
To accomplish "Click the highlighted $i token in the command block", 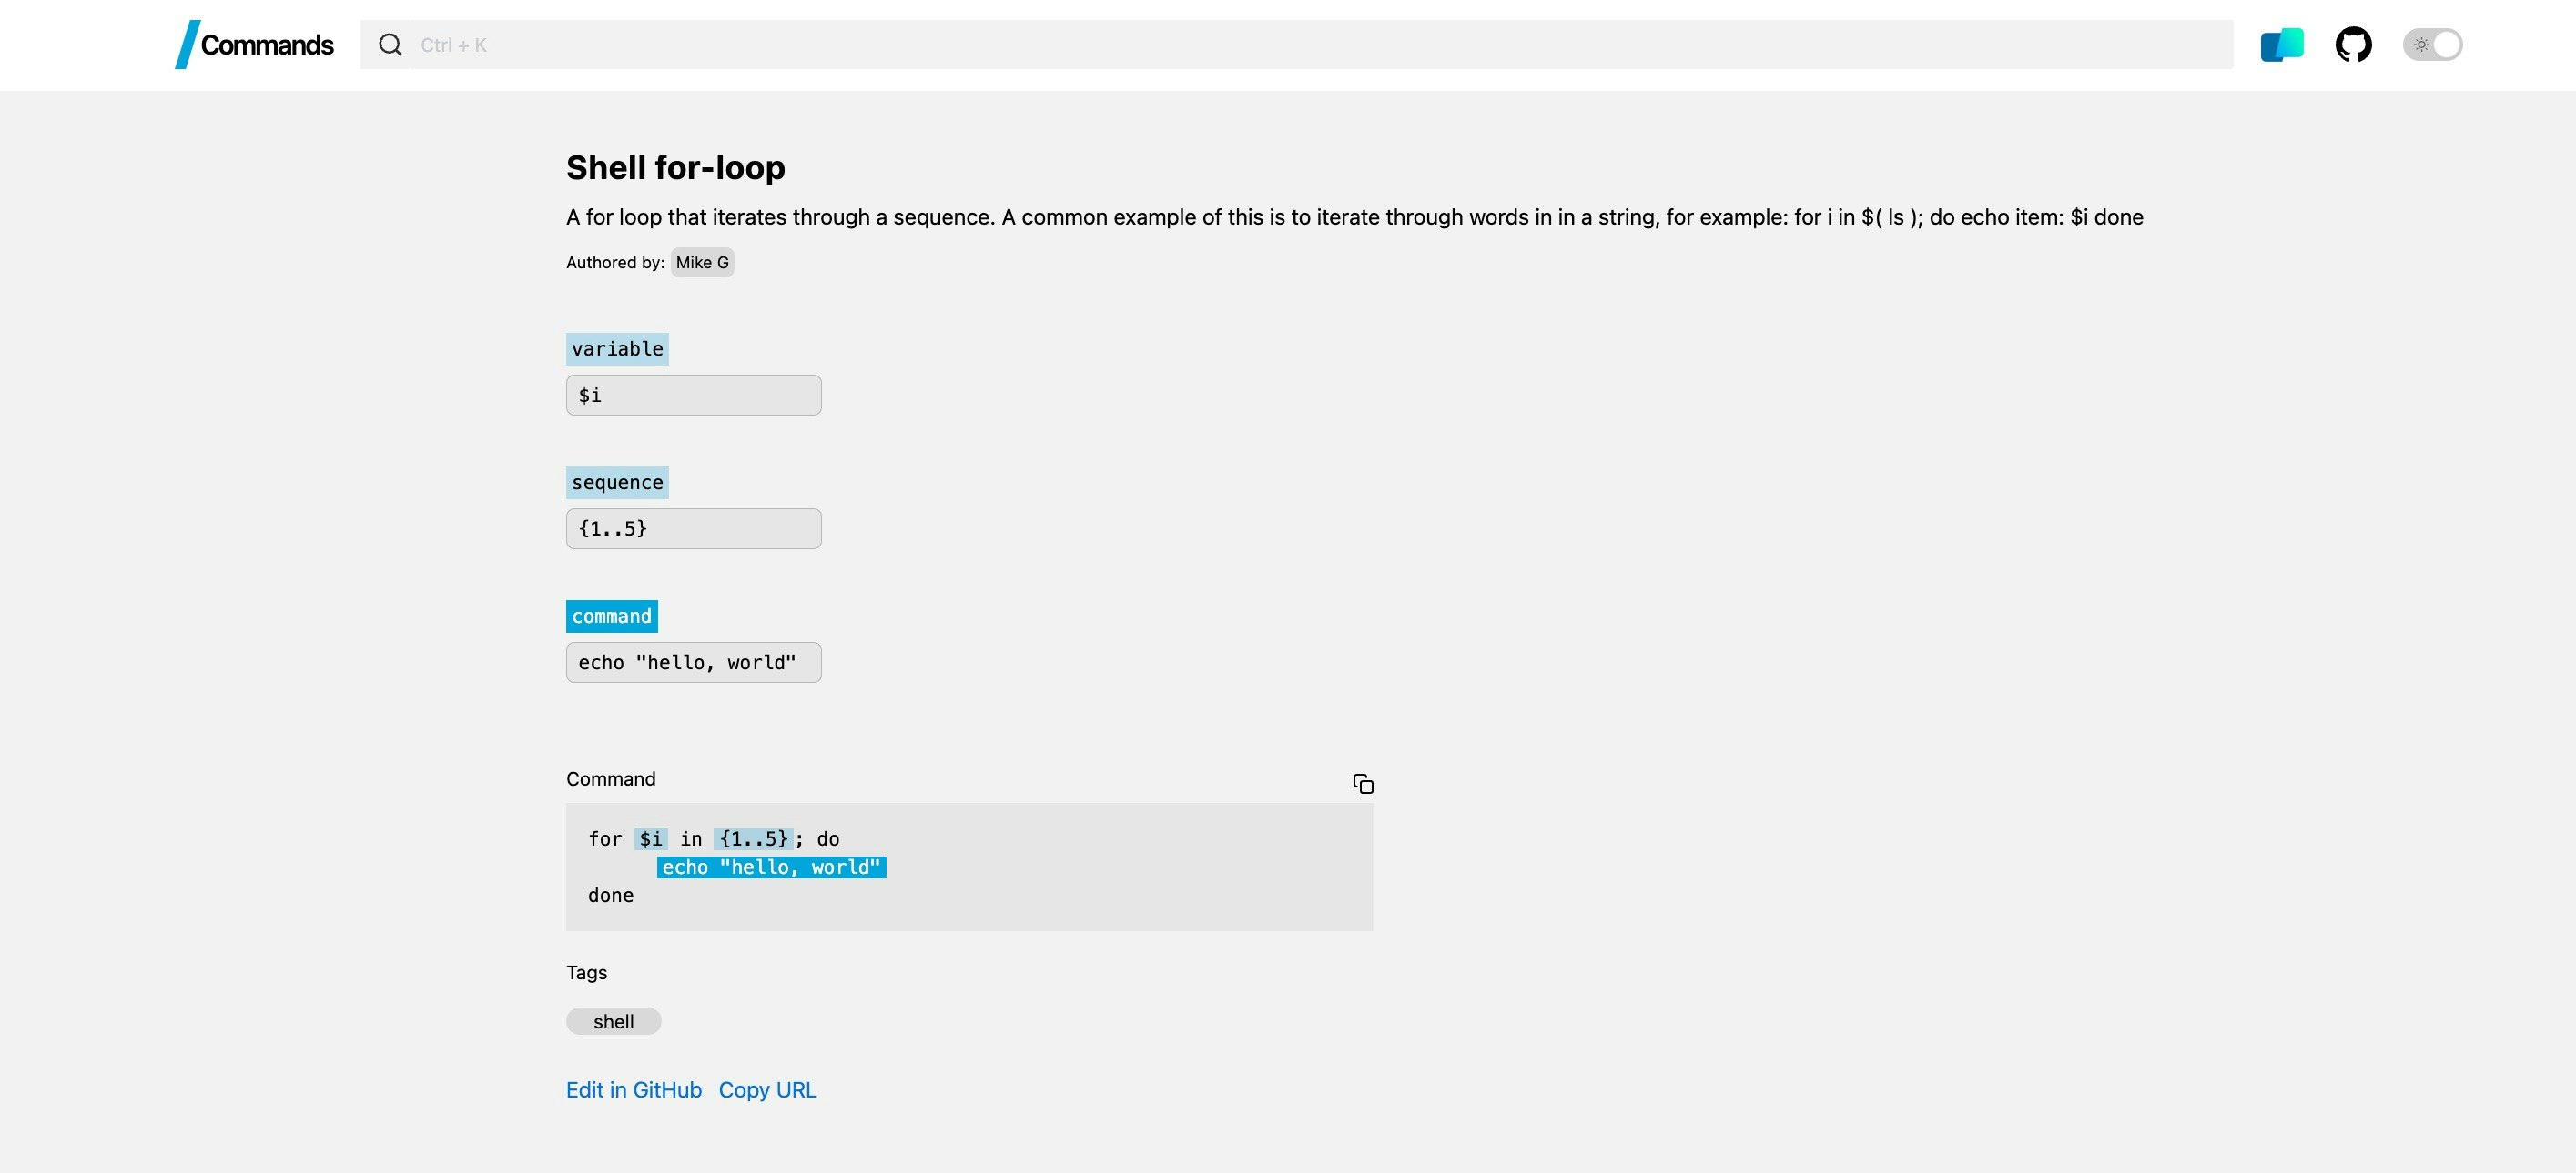I will point(651,838).
